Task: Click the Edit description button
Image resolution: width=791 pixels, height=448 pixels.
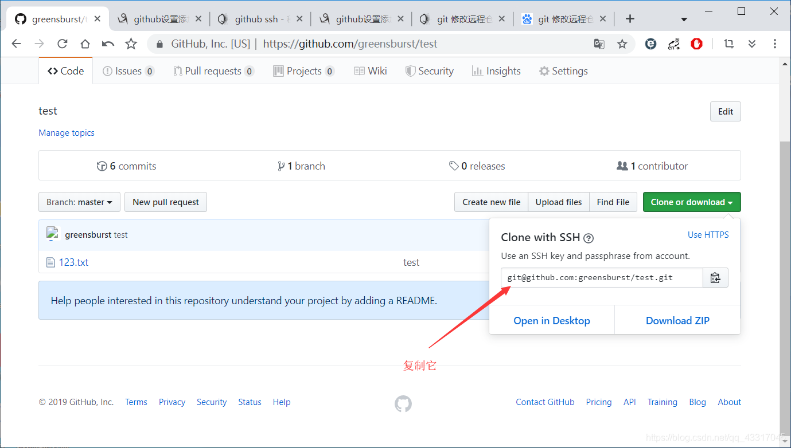Action: point(726,112)
